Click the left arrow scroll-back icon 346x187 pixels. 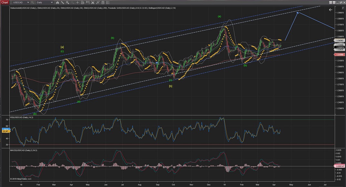pyautogui.click(x=331, y=10)
